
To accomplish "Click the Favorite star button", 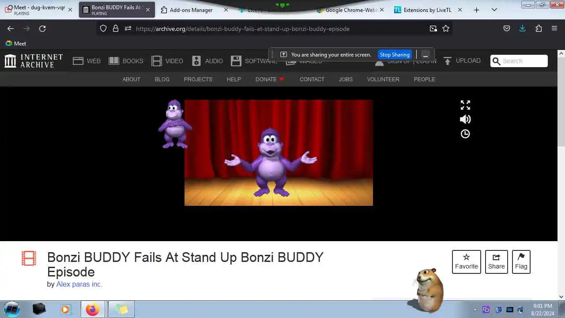I will point(467,262).
